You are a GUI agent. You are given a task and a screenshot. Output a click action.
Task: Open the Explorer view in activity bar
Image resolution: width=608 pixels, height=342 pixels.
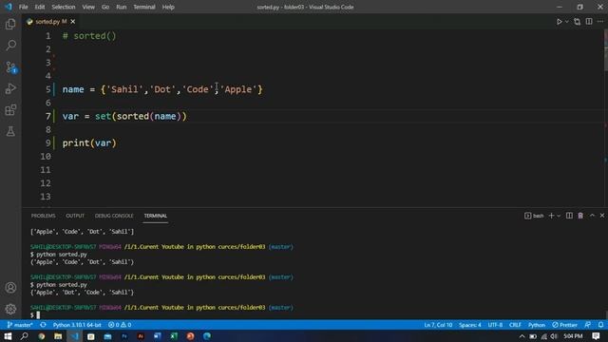click(10, 24)
